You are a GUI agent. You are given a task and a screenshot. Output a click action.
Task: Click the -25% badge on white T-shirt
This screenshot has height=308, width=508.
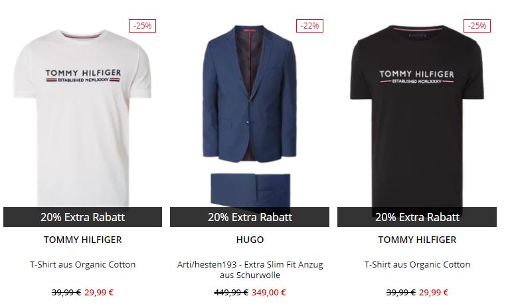point(142,26)
